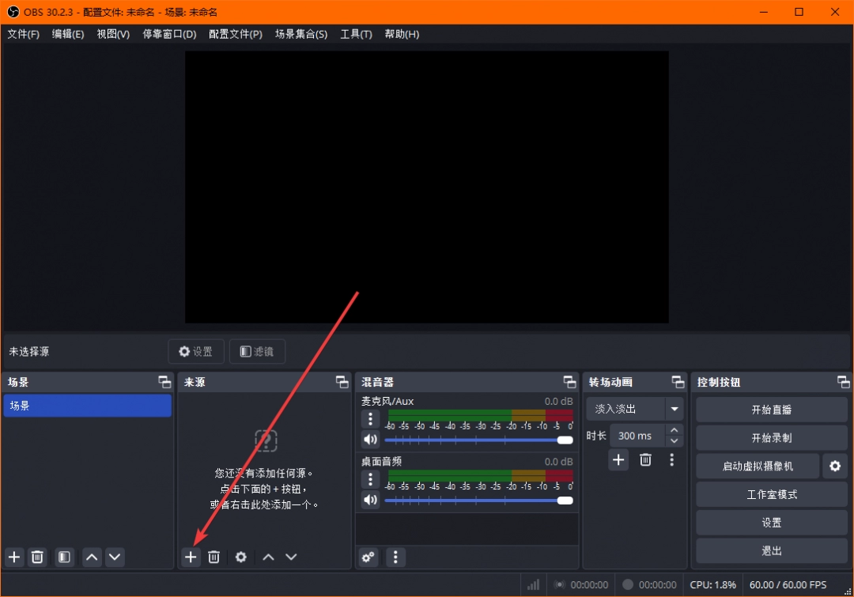Add a new source with the plus icon
The width and height of the screenshot is (854, 597).
190,557
